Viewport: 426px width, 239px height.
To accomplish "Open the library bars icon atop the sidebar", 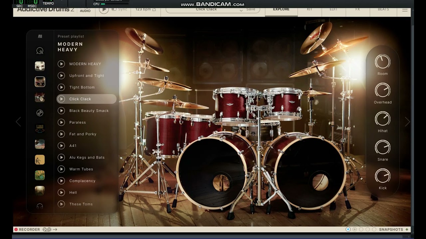I will point(40,37).
